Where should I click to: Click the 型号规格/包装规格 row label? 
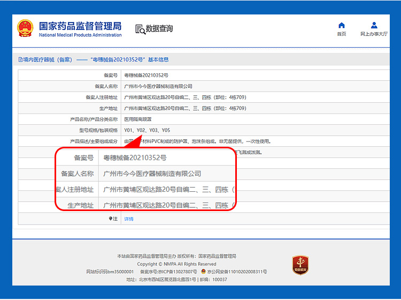click(x=98, y=130)
